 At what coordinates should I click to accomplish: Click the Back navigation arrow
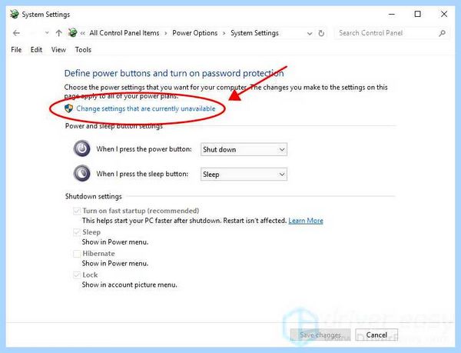pyautogui.click(x=16, y=33)
